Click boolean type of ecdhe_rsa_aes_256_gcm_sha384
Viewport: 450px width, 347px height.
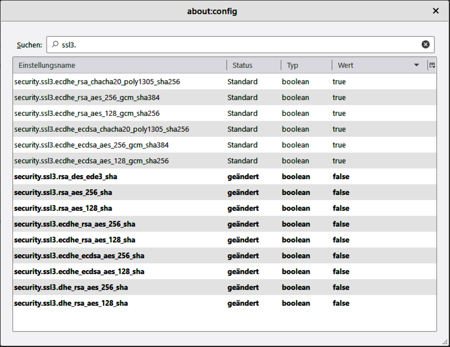(295, 97)
